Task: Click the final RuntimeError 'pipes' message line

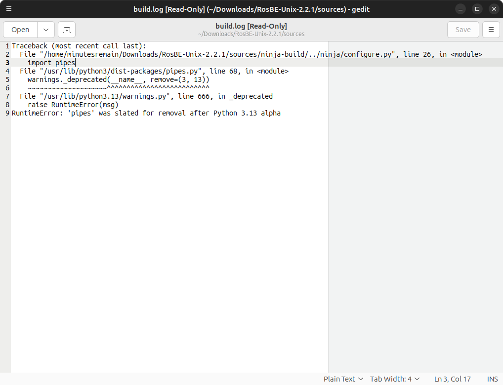Action: [146, 113]
